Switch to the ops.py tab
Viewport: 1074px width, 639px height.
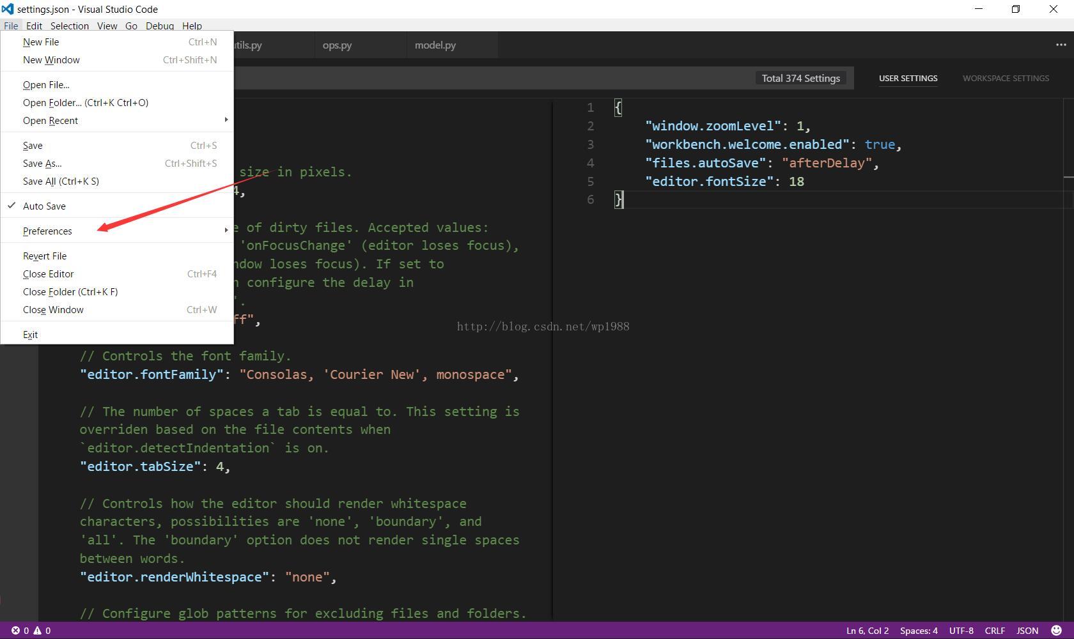pyautogui.click(x=360, y=45)
